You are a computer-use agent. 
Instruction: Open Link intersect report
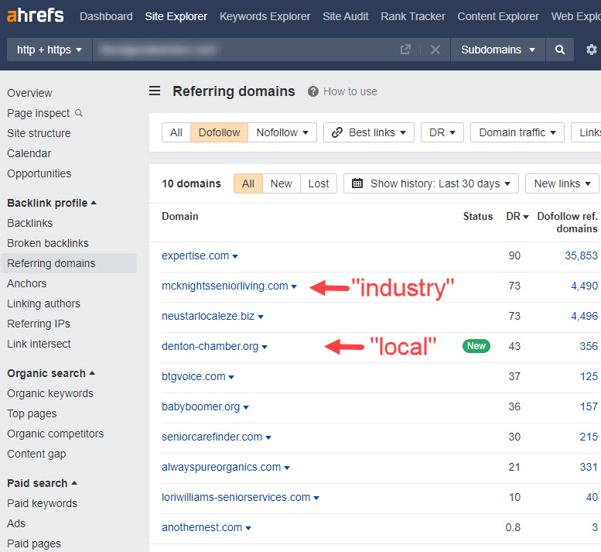[x=39, y=344]
